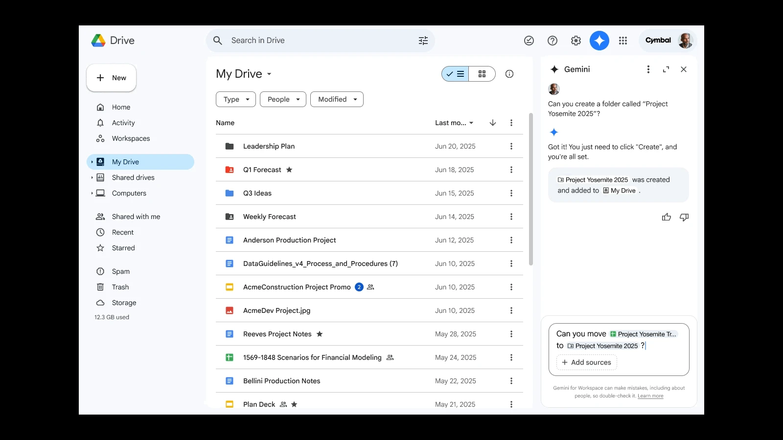Click inside the Gemini prompt text box
The height and width of the screenshot is (440, 783).
[619, 349]
